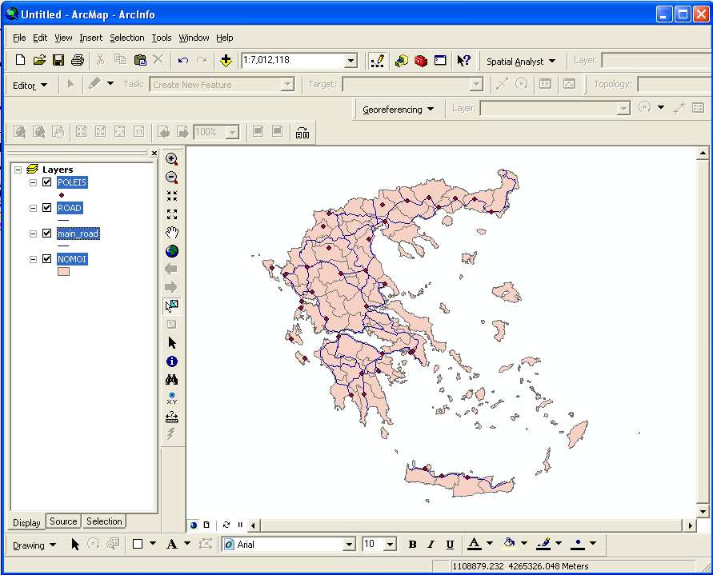713x575 pixels.
Task: Toggle visibility of main_road layer
Action: [47, 234]
